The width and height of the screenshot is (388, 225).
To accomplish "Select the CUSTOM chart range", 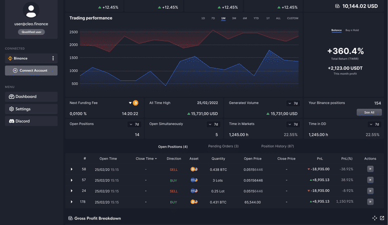I will pos(293,18).
